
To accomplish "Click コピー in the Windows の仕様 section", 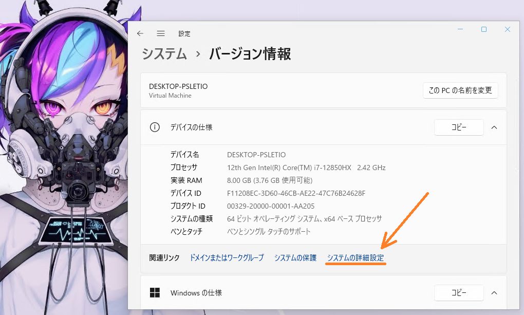I will [458, 293].
